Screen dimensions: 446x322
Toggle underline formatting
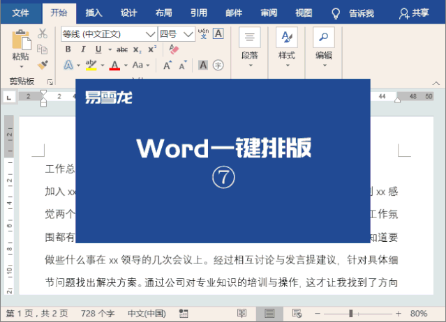(98, 49)
